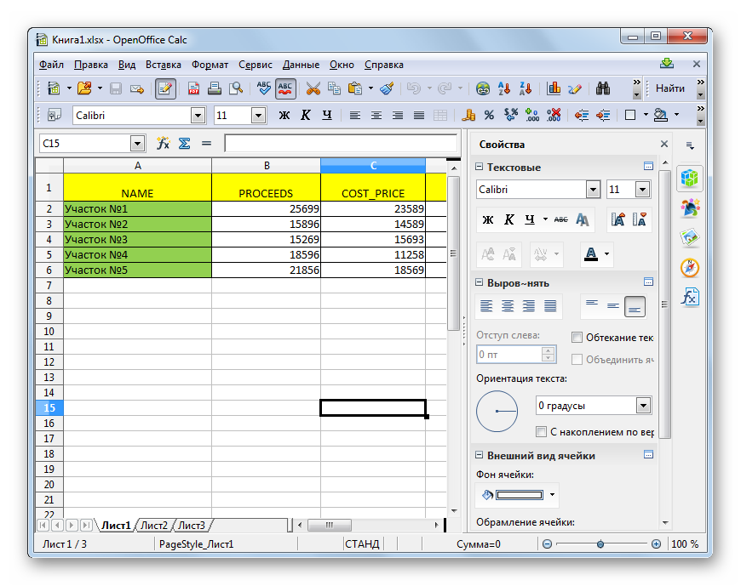Viewport: 741px width, 586px height.
Task: Apply percent number format icon
Action: tap(489, 115)
